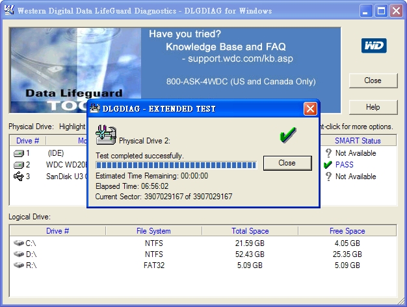Click the logical Drive # column header
407x307 pixels.
coord(58,231)
